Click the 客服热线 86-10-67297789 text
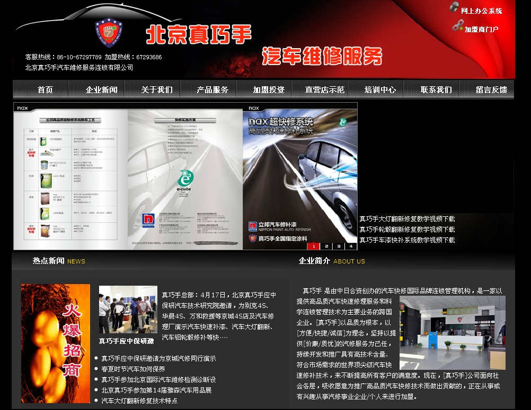 (63, 57)
